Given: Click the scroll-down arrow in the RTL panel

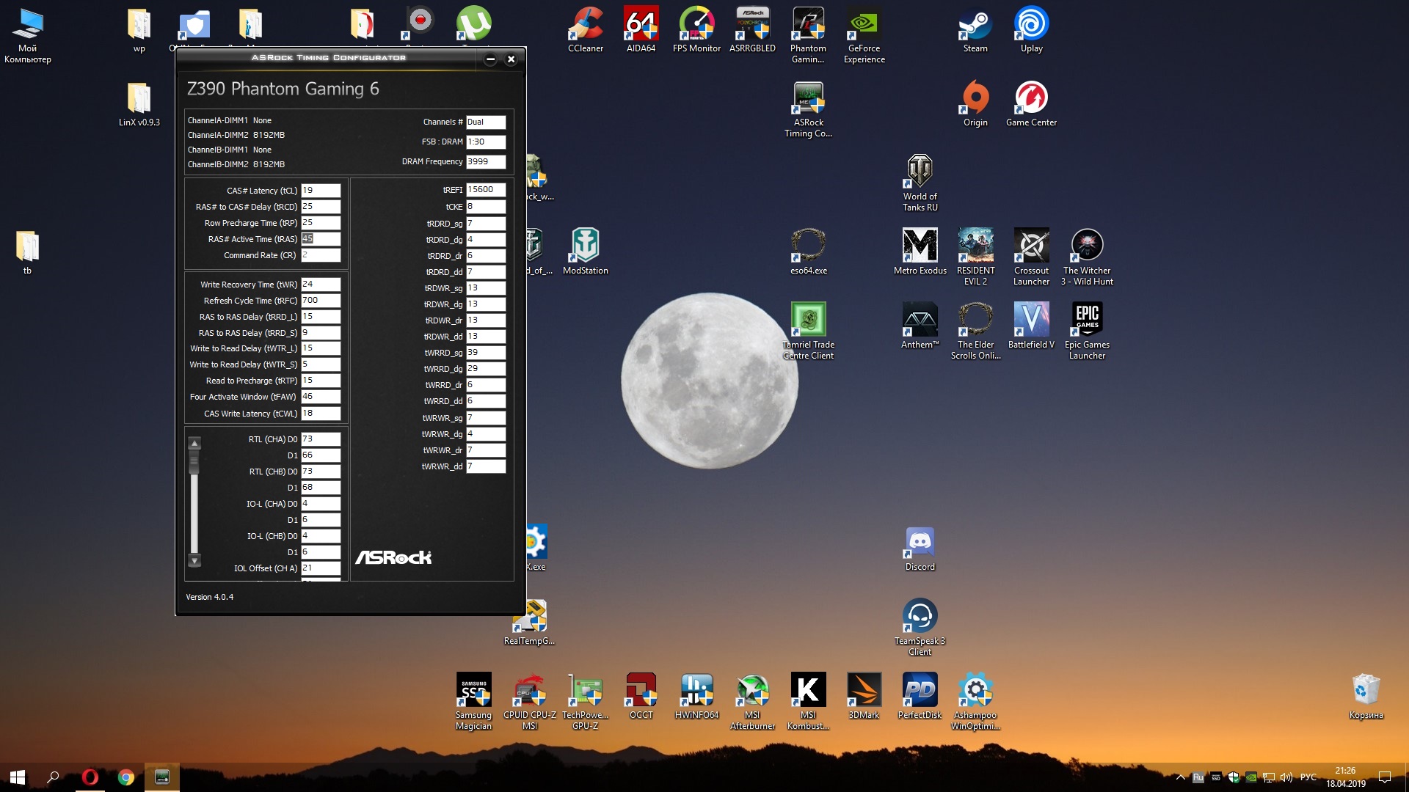Looking at the screenshot, I should [194, 561].
